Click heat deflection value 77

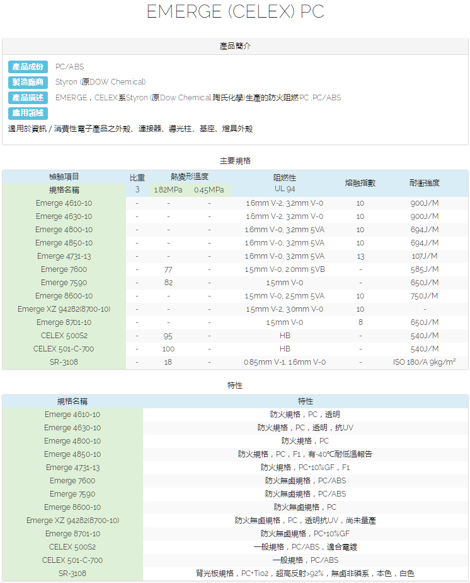click(168, 269)
